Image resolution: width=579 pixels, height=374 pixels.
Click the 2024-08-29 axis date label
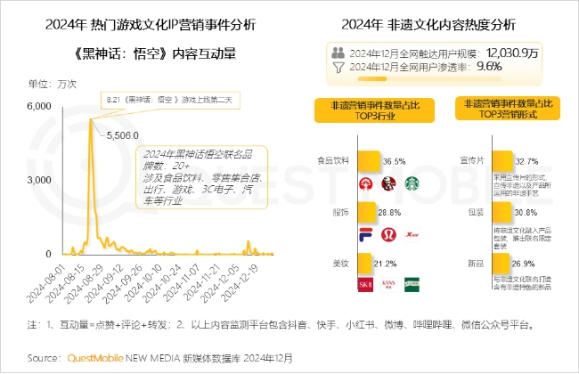coord(85,283)
